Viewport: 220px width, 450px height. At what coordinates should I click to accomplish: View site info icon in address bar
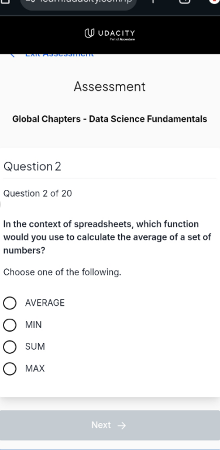coord(28,1)
